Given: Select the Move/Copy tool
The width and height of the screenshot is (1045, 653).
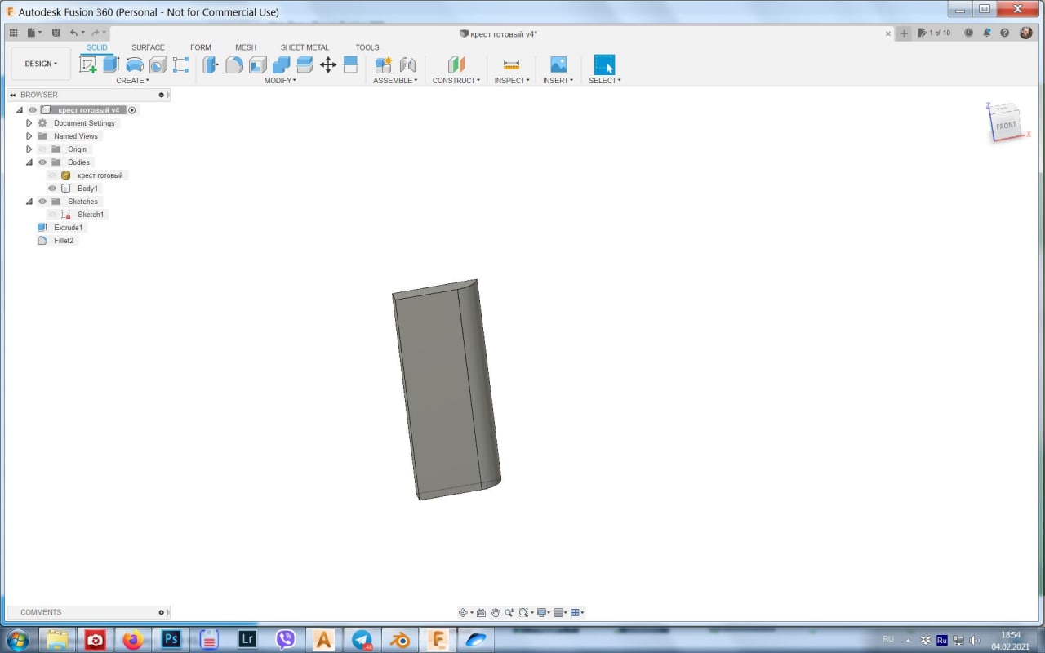Looking at the screenshot, I should point(328,64).
